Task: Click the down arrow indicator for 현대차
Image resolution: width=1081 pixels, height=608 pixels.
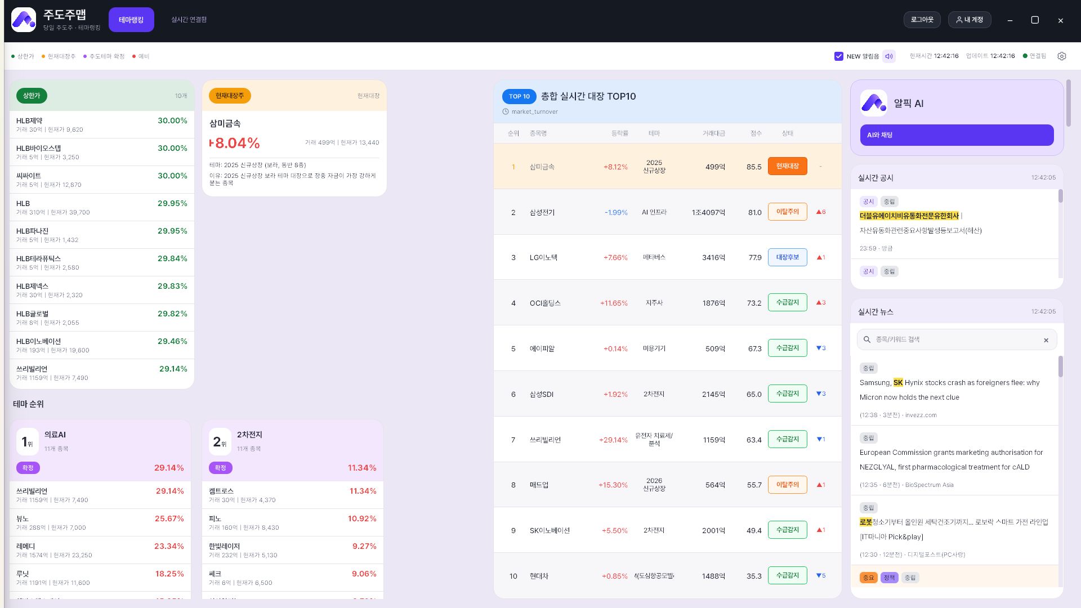Action: click(821, 576)
